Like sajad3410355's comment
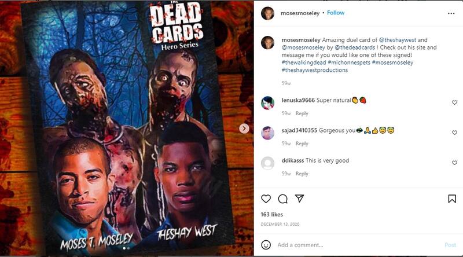The image size is (463, 257). 454,133
